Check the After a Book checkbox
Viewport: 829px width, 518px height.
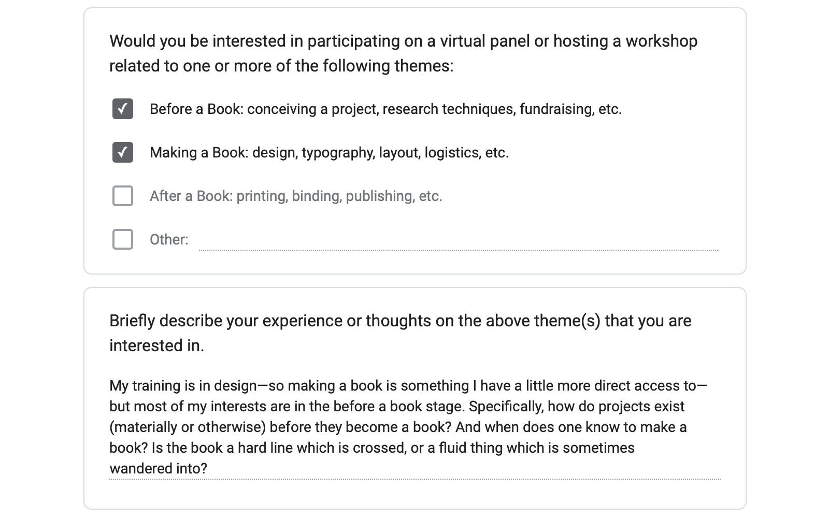tap(123, 196)
